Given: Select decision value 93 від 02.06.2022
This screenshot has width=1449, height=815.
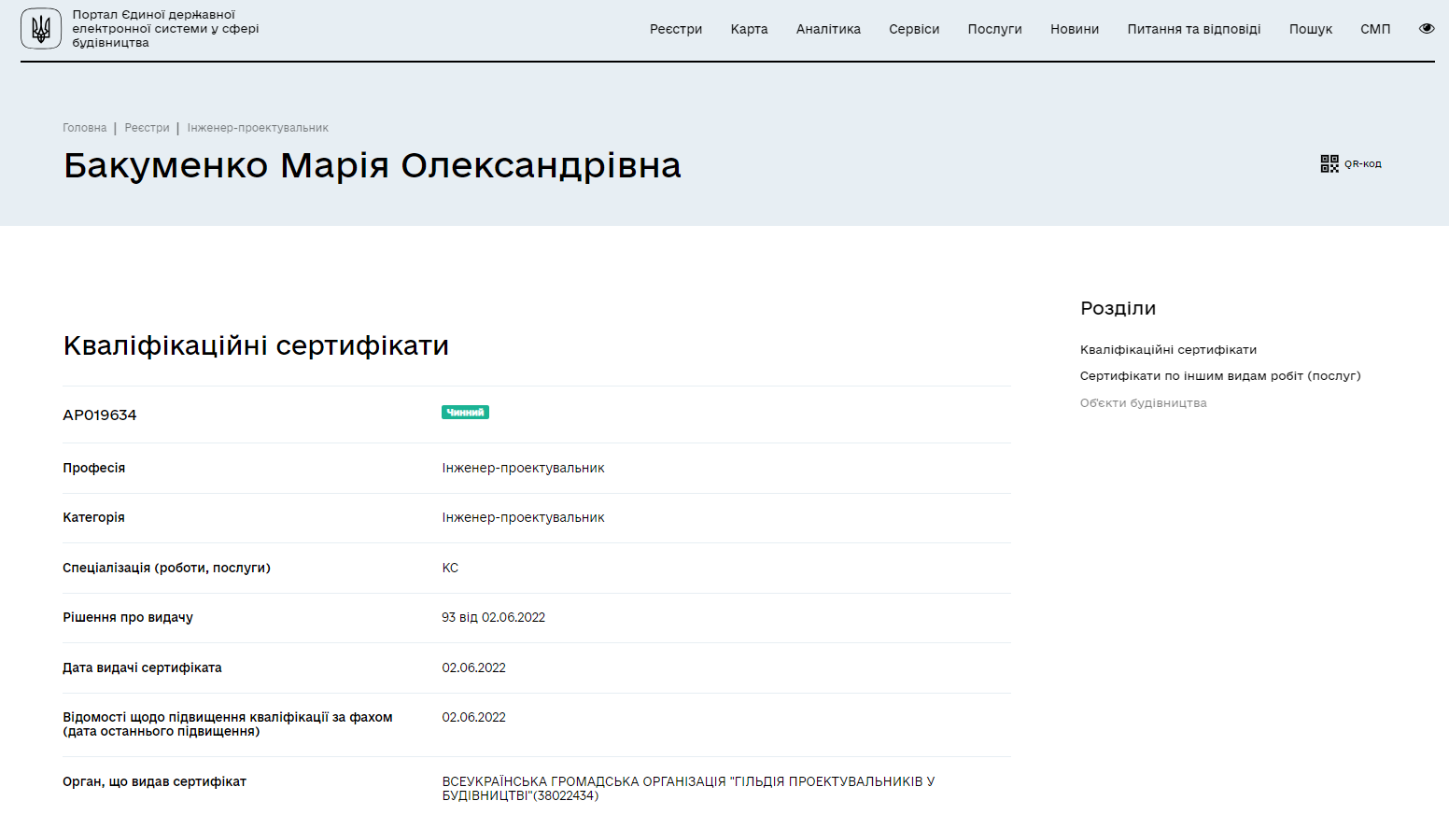Looking at the screenshot, I should pos(494,617).
